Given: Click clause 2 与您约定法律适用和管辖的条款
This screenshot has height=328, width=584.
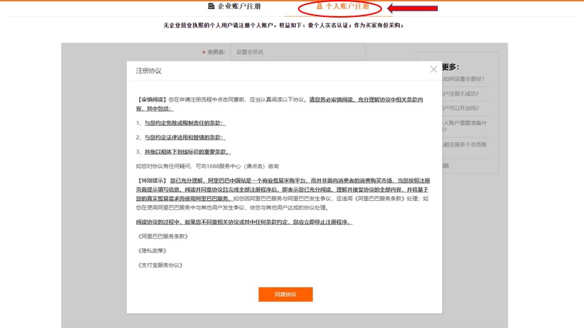Looking at the screenshot, I should 185,138.
